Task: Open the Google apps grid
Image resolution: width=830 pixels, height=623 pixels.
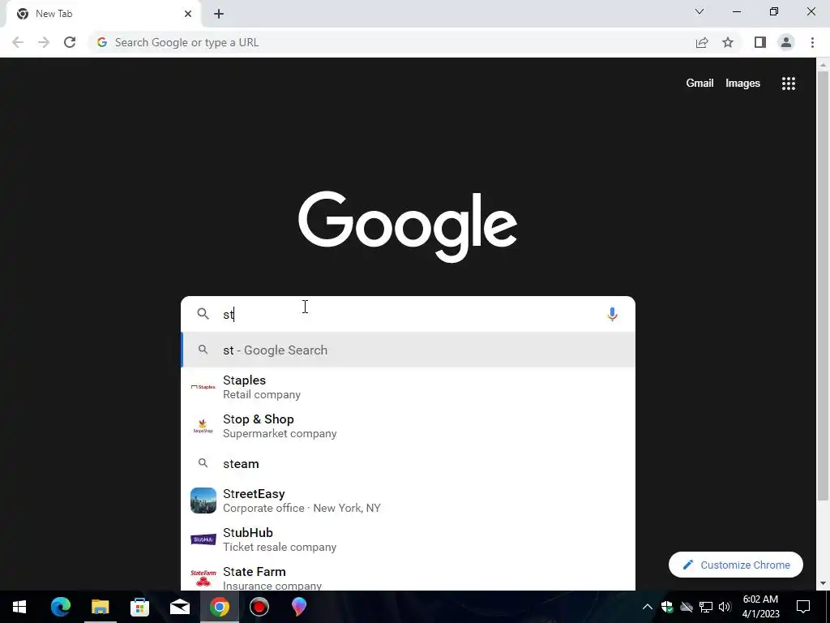Action: pyautogui.click(x=789, y=84)
